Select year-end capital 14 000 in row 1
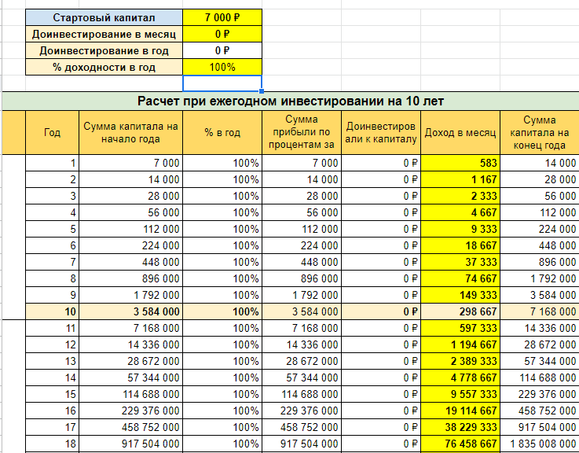Screen dimensions: 579x453 coord(540,163)
